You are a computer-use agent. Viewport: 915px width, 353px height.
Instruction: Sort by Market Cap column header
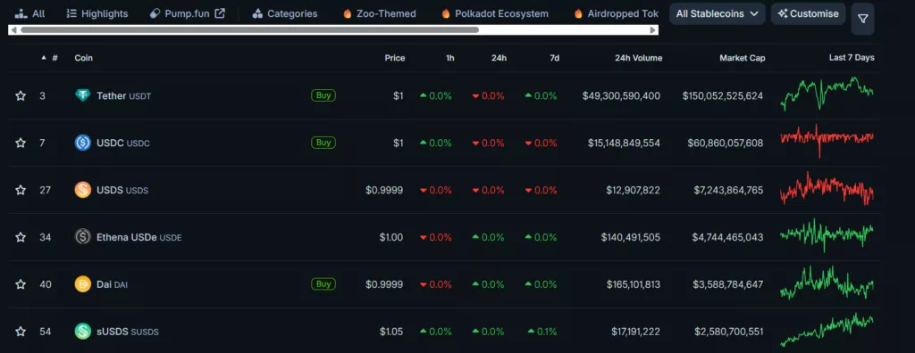(742, 58)
